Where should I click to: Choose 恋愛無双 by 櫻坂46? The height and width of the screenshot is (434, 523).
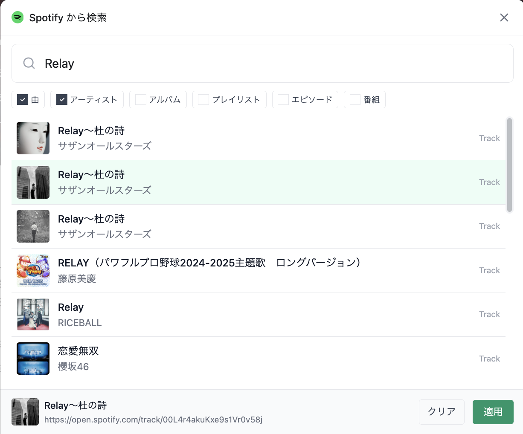[256, 359]
